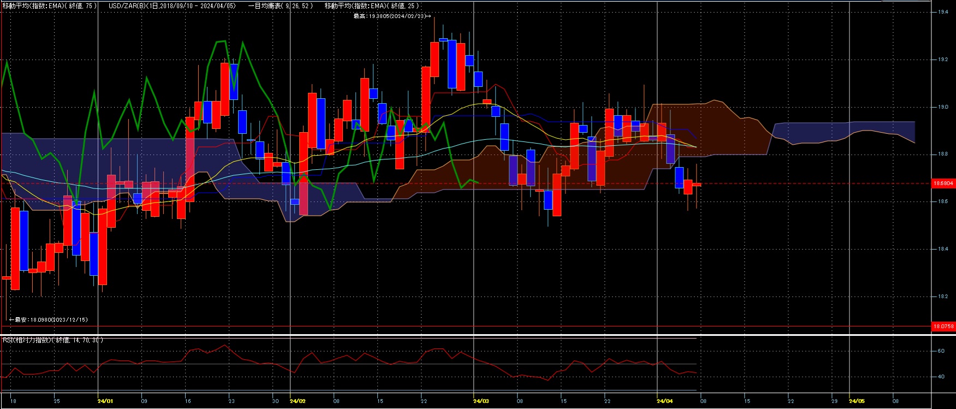Click the date axis label 16

pyautogui.click(x=188, y=401)
